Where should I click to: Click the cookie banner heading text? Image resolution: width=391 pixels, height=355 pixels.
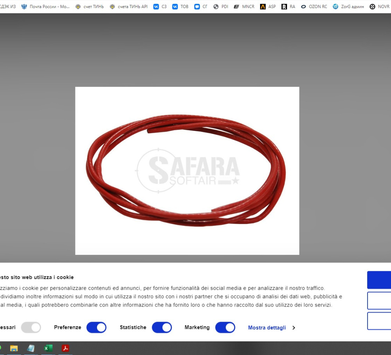[x=37, y=277]
